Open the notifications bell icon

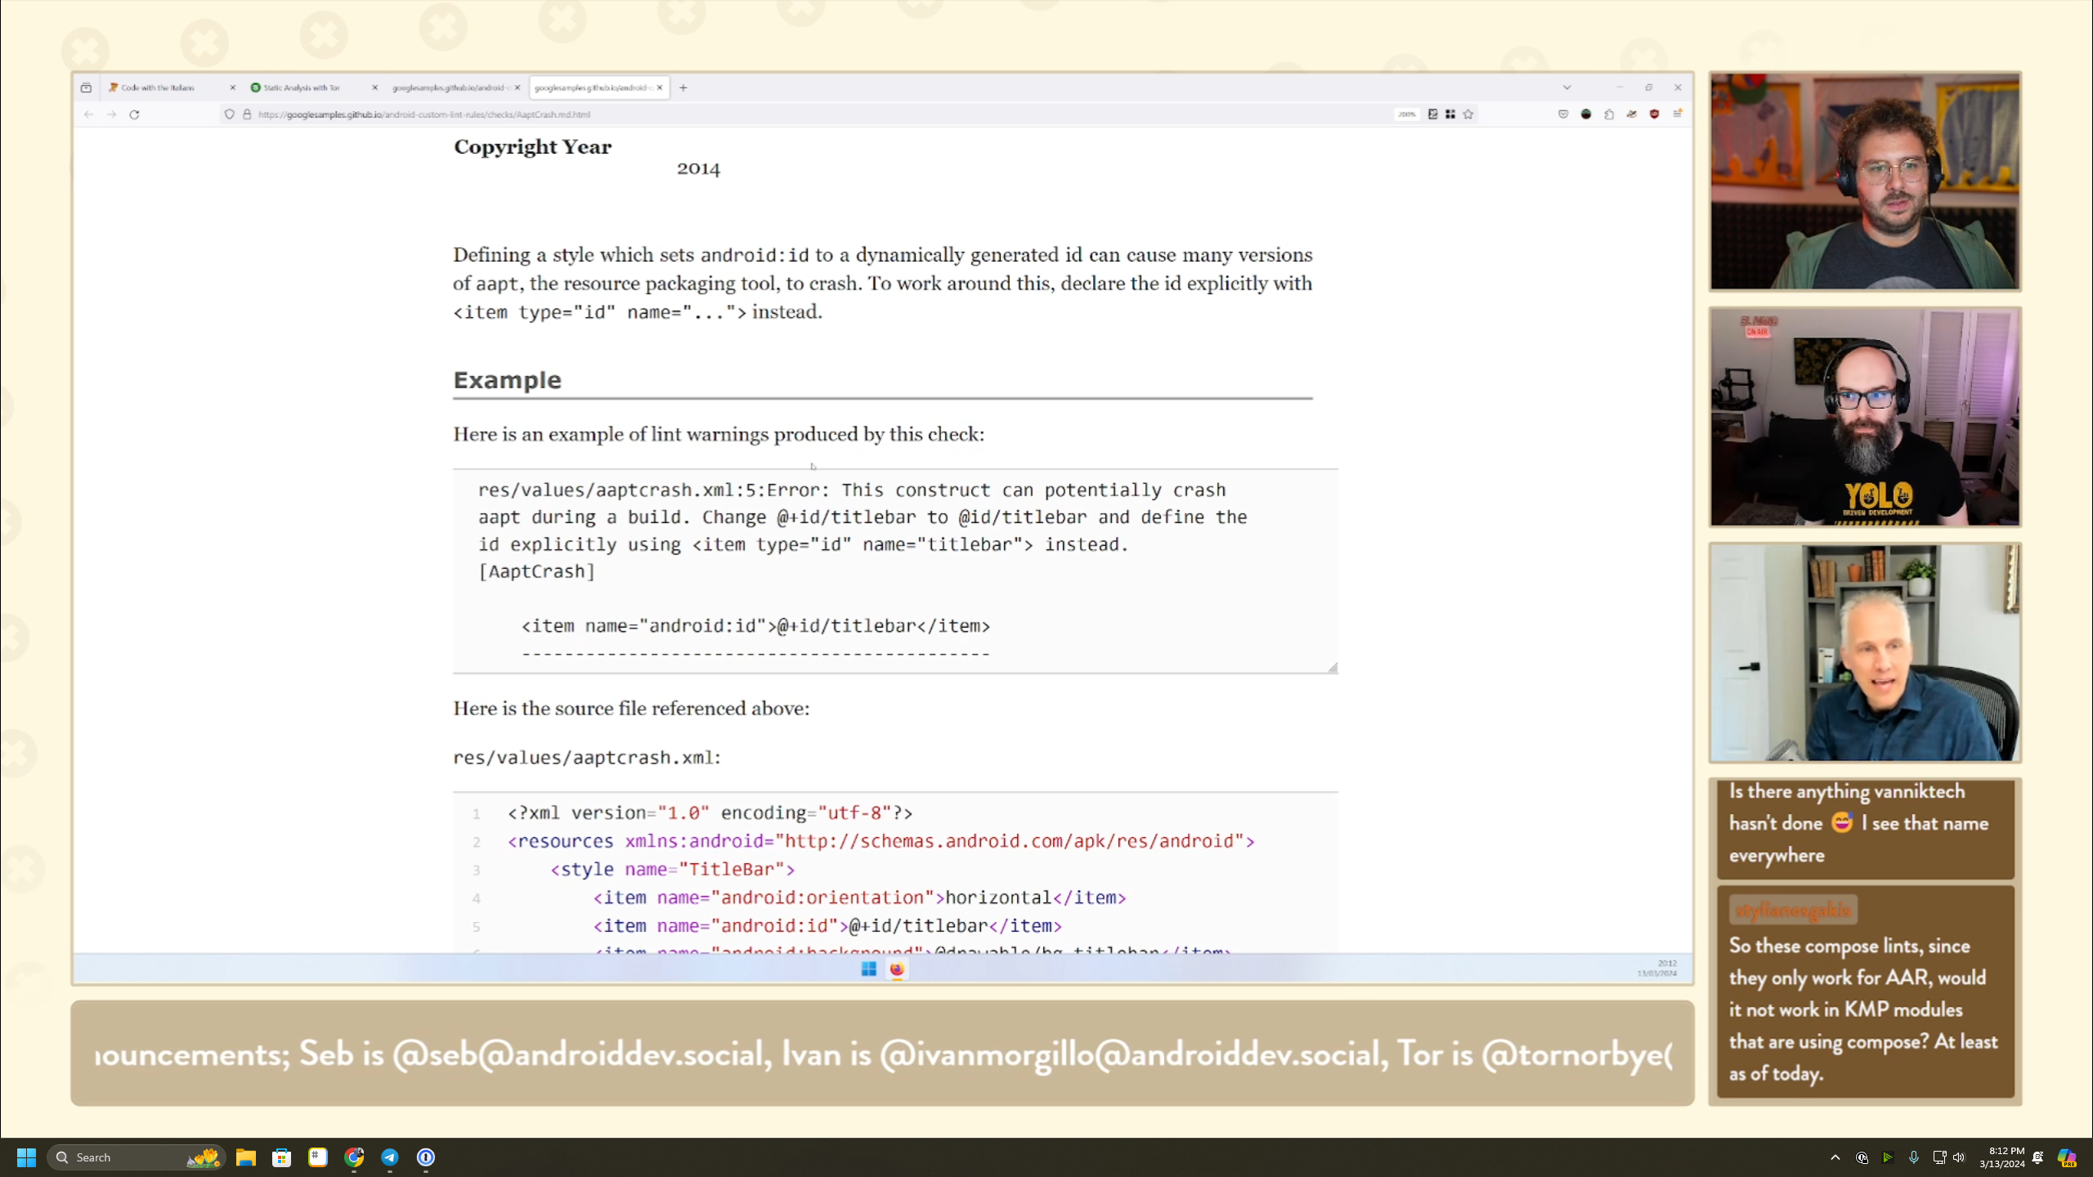coord(2038,1157)
